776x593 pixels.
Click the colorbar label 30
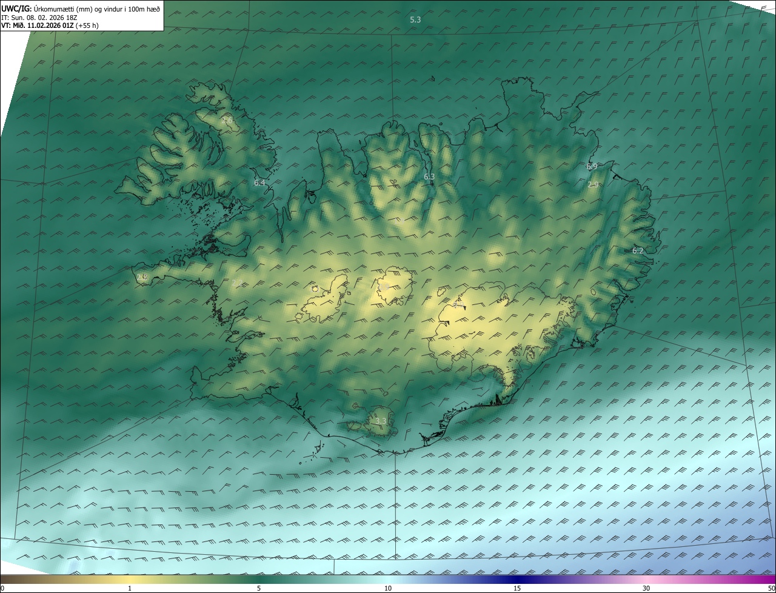tap(646, 588)
